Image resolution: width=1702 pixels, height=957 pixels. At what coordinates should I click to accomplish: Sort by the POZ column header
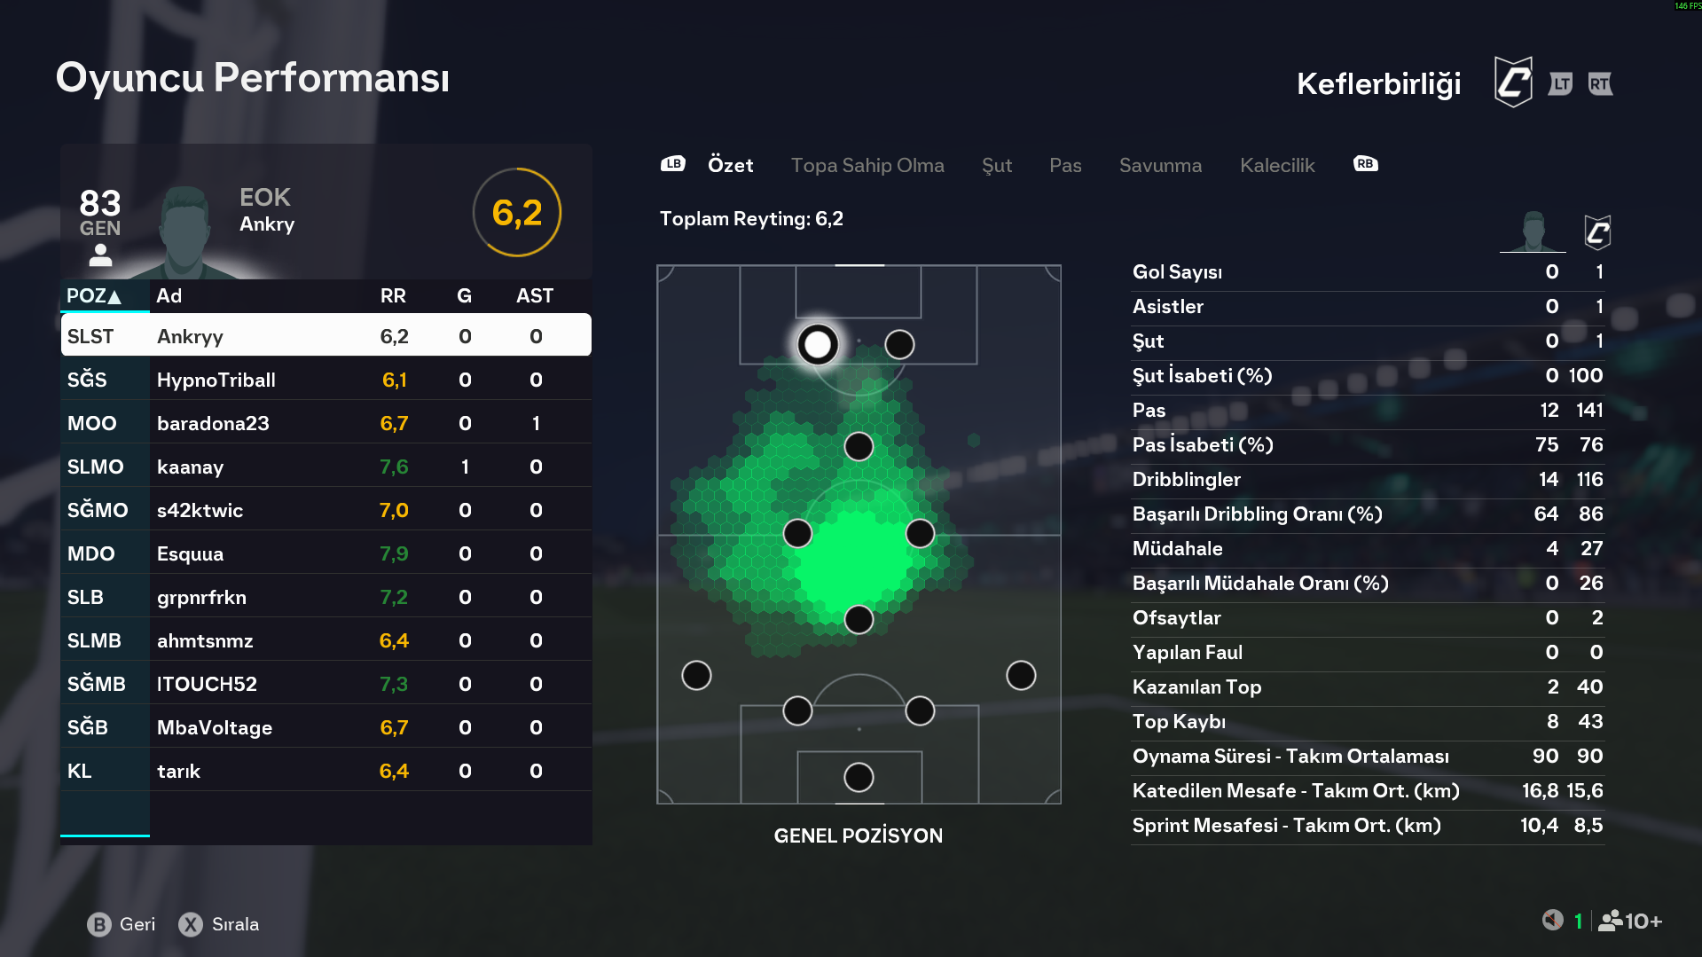(94, 296)
